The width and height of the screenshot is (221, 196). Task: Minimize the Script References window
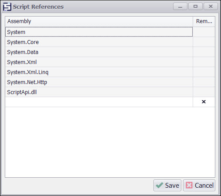[180, 7]
